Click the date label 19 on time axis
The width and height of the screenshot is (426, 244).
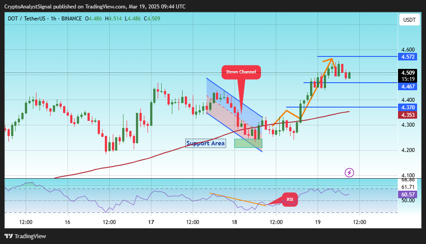318,222
